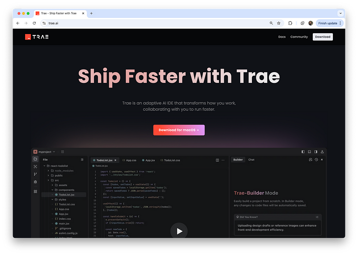This screenshot has width=358, height=255.
Task: Switch to the Builder tab
Action: (x=238, y=160)
